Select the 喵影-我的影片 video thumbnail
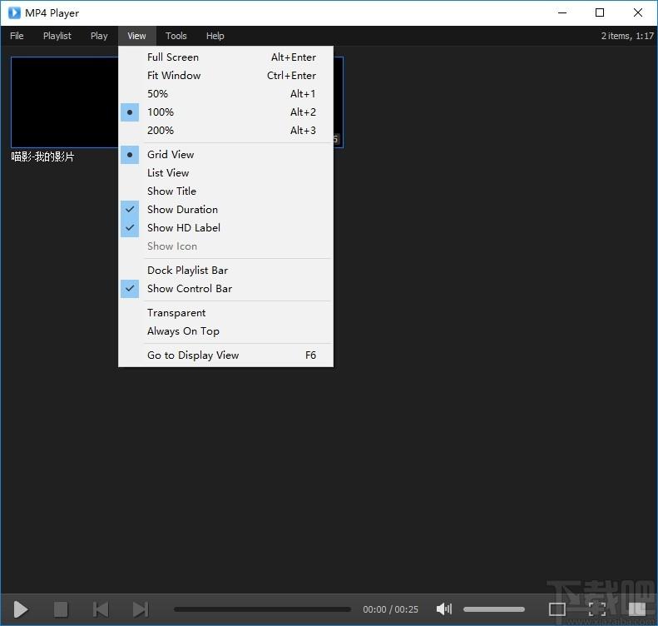Screen dimensions: 658x626 pos(64,102)
